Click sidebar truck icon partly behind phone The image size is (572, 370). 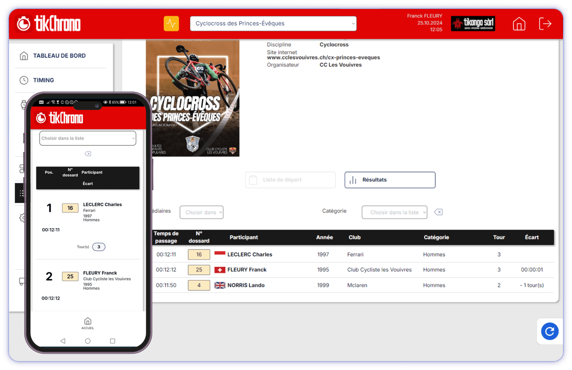(21, 281)
